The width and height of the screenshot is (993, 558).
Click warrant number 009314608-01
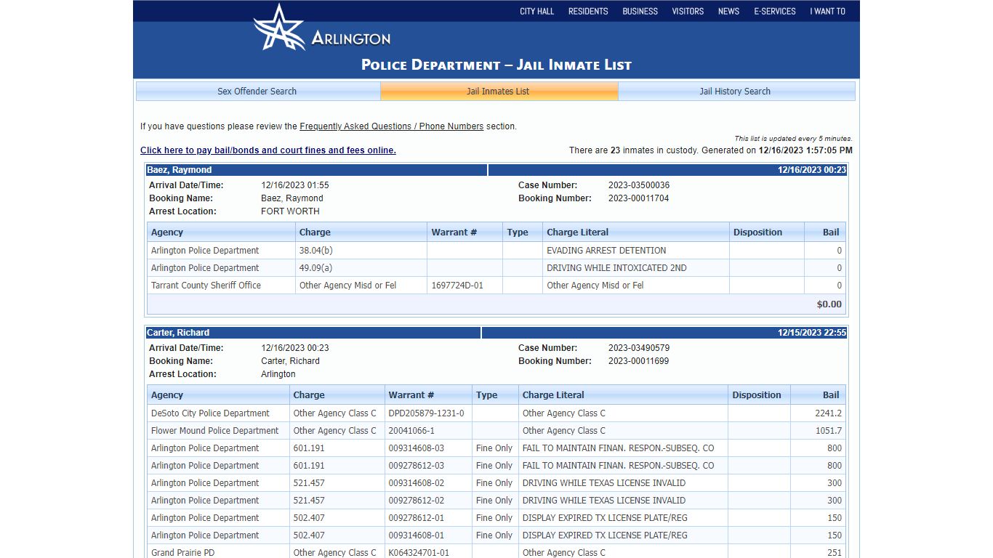(x=417, y=535)
